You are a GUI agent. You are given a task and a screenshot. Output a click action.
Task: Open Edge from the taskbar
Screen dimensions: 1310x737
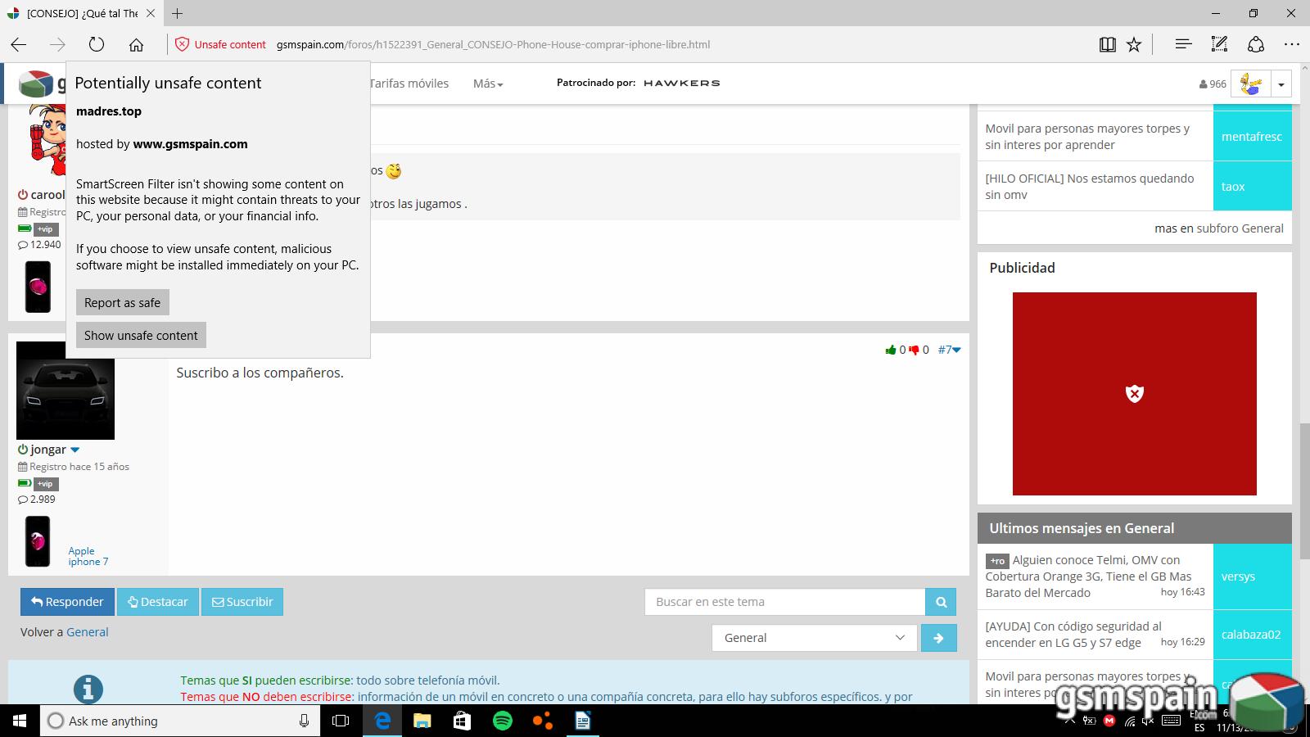point(382,721)
